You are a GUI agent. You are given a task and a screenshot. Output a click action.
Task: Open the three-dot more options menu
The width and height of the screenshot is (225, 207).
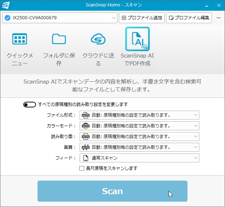click(x=219, y=18)
